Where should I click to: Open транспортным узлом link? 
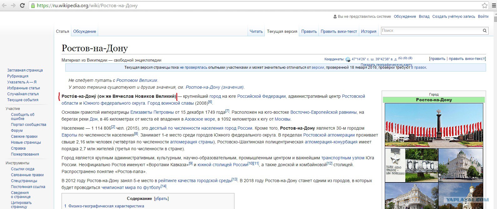(x=343, y=158)
